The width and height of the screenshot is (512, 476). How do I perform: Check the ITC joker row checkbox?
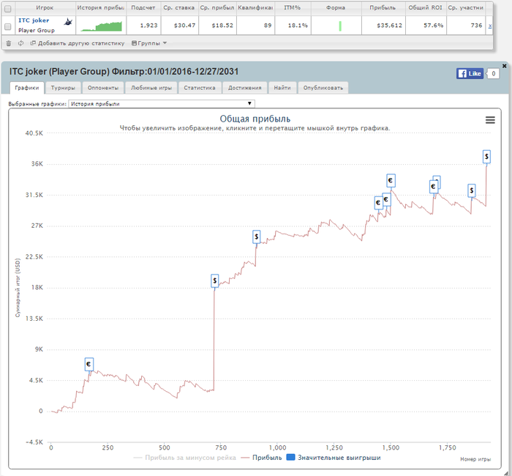[x=8, y=26]
